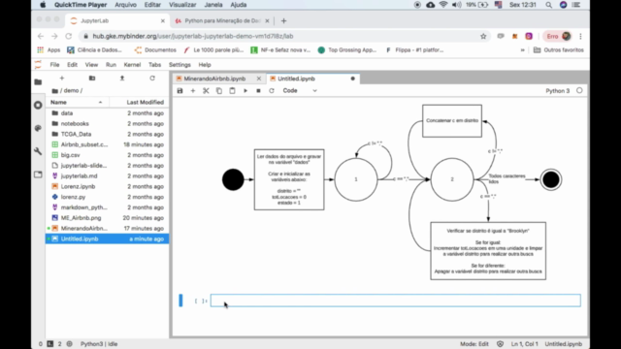This screenshot has height=349, width=621.
Task: Select the Untitled.ipynb file in browser
Action: point(107,239)
